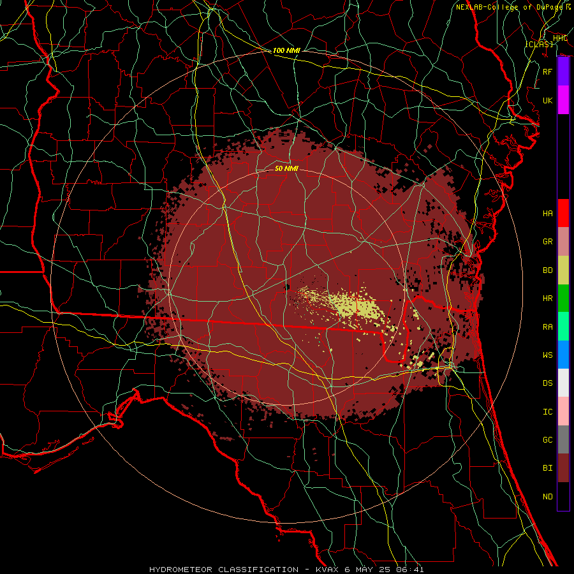The image size is (574, 574).
Task: Click the 'RF' legend label
Action: 547,71
